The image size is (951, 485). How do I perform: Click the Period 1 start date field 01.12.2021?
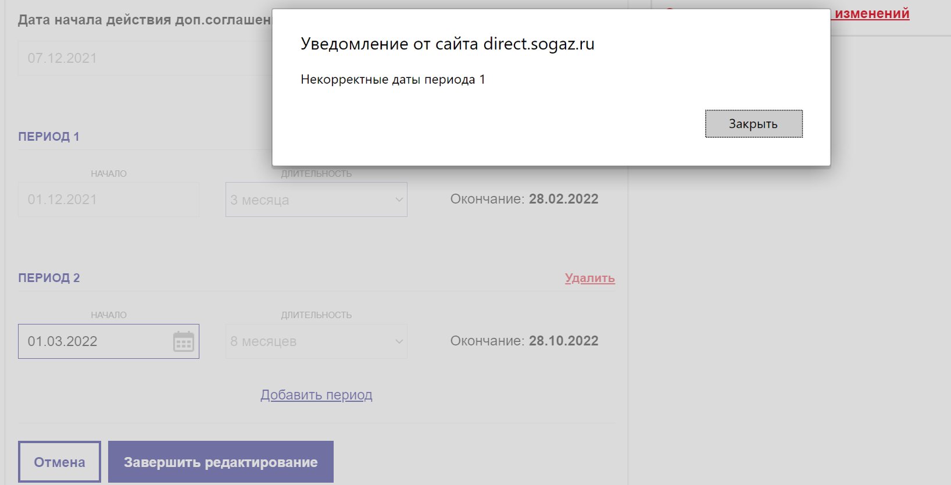click(108, 199)
